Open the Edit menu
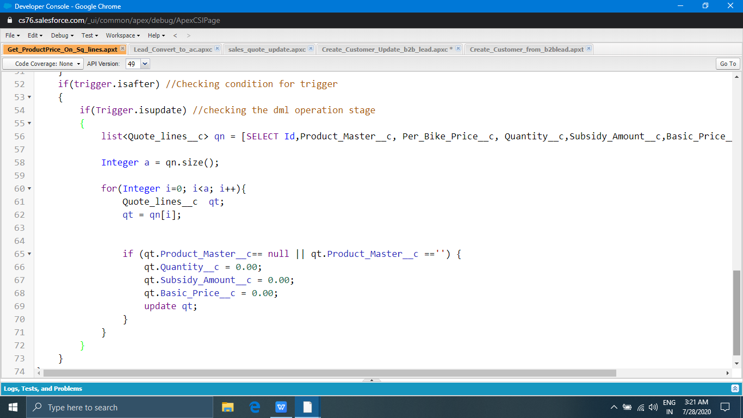The width and height of the screenshot is (743, 418). point(35,35)
